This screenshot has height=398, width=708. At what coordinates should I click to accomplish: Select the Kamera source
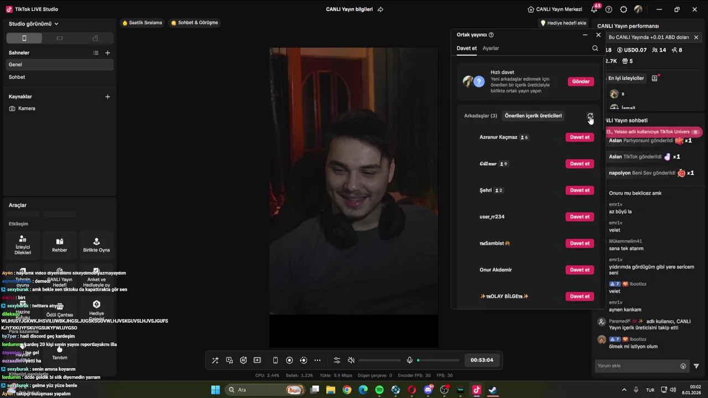60,109
